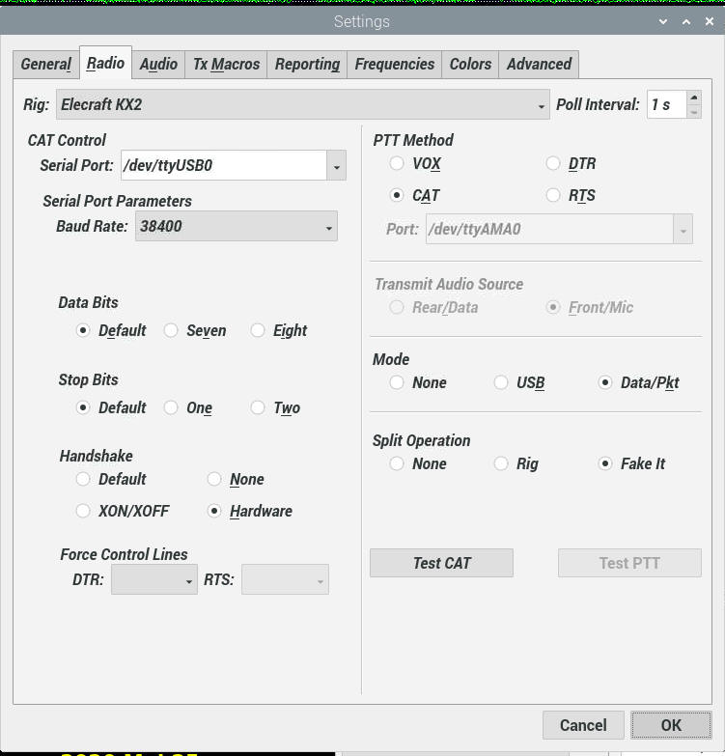Choose RTS PTT method
Viewport: 725px width, 756px height.
[553, 195]
